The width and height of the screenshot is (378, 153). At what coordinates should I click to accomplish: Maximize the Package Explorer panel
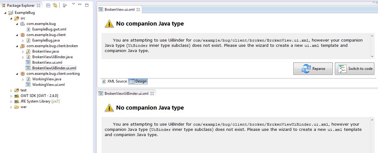point(87,5)
